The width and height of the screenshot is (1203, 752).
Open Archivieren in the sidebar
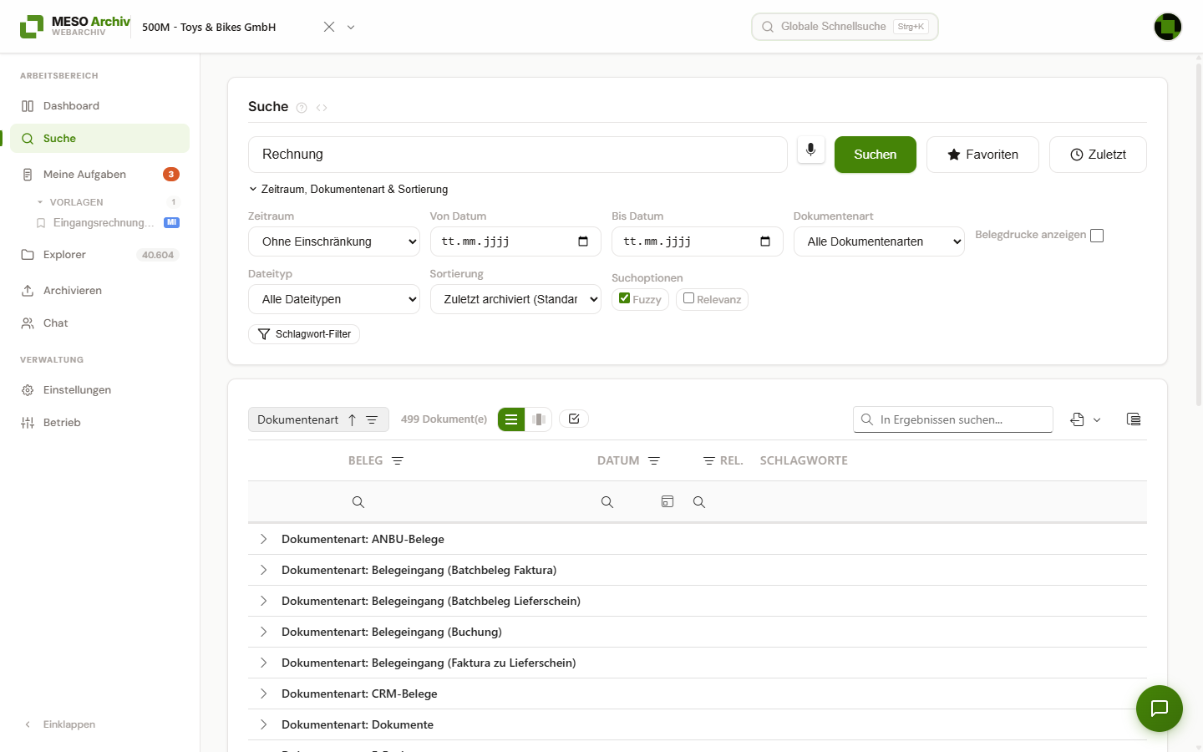pos(100,291)
